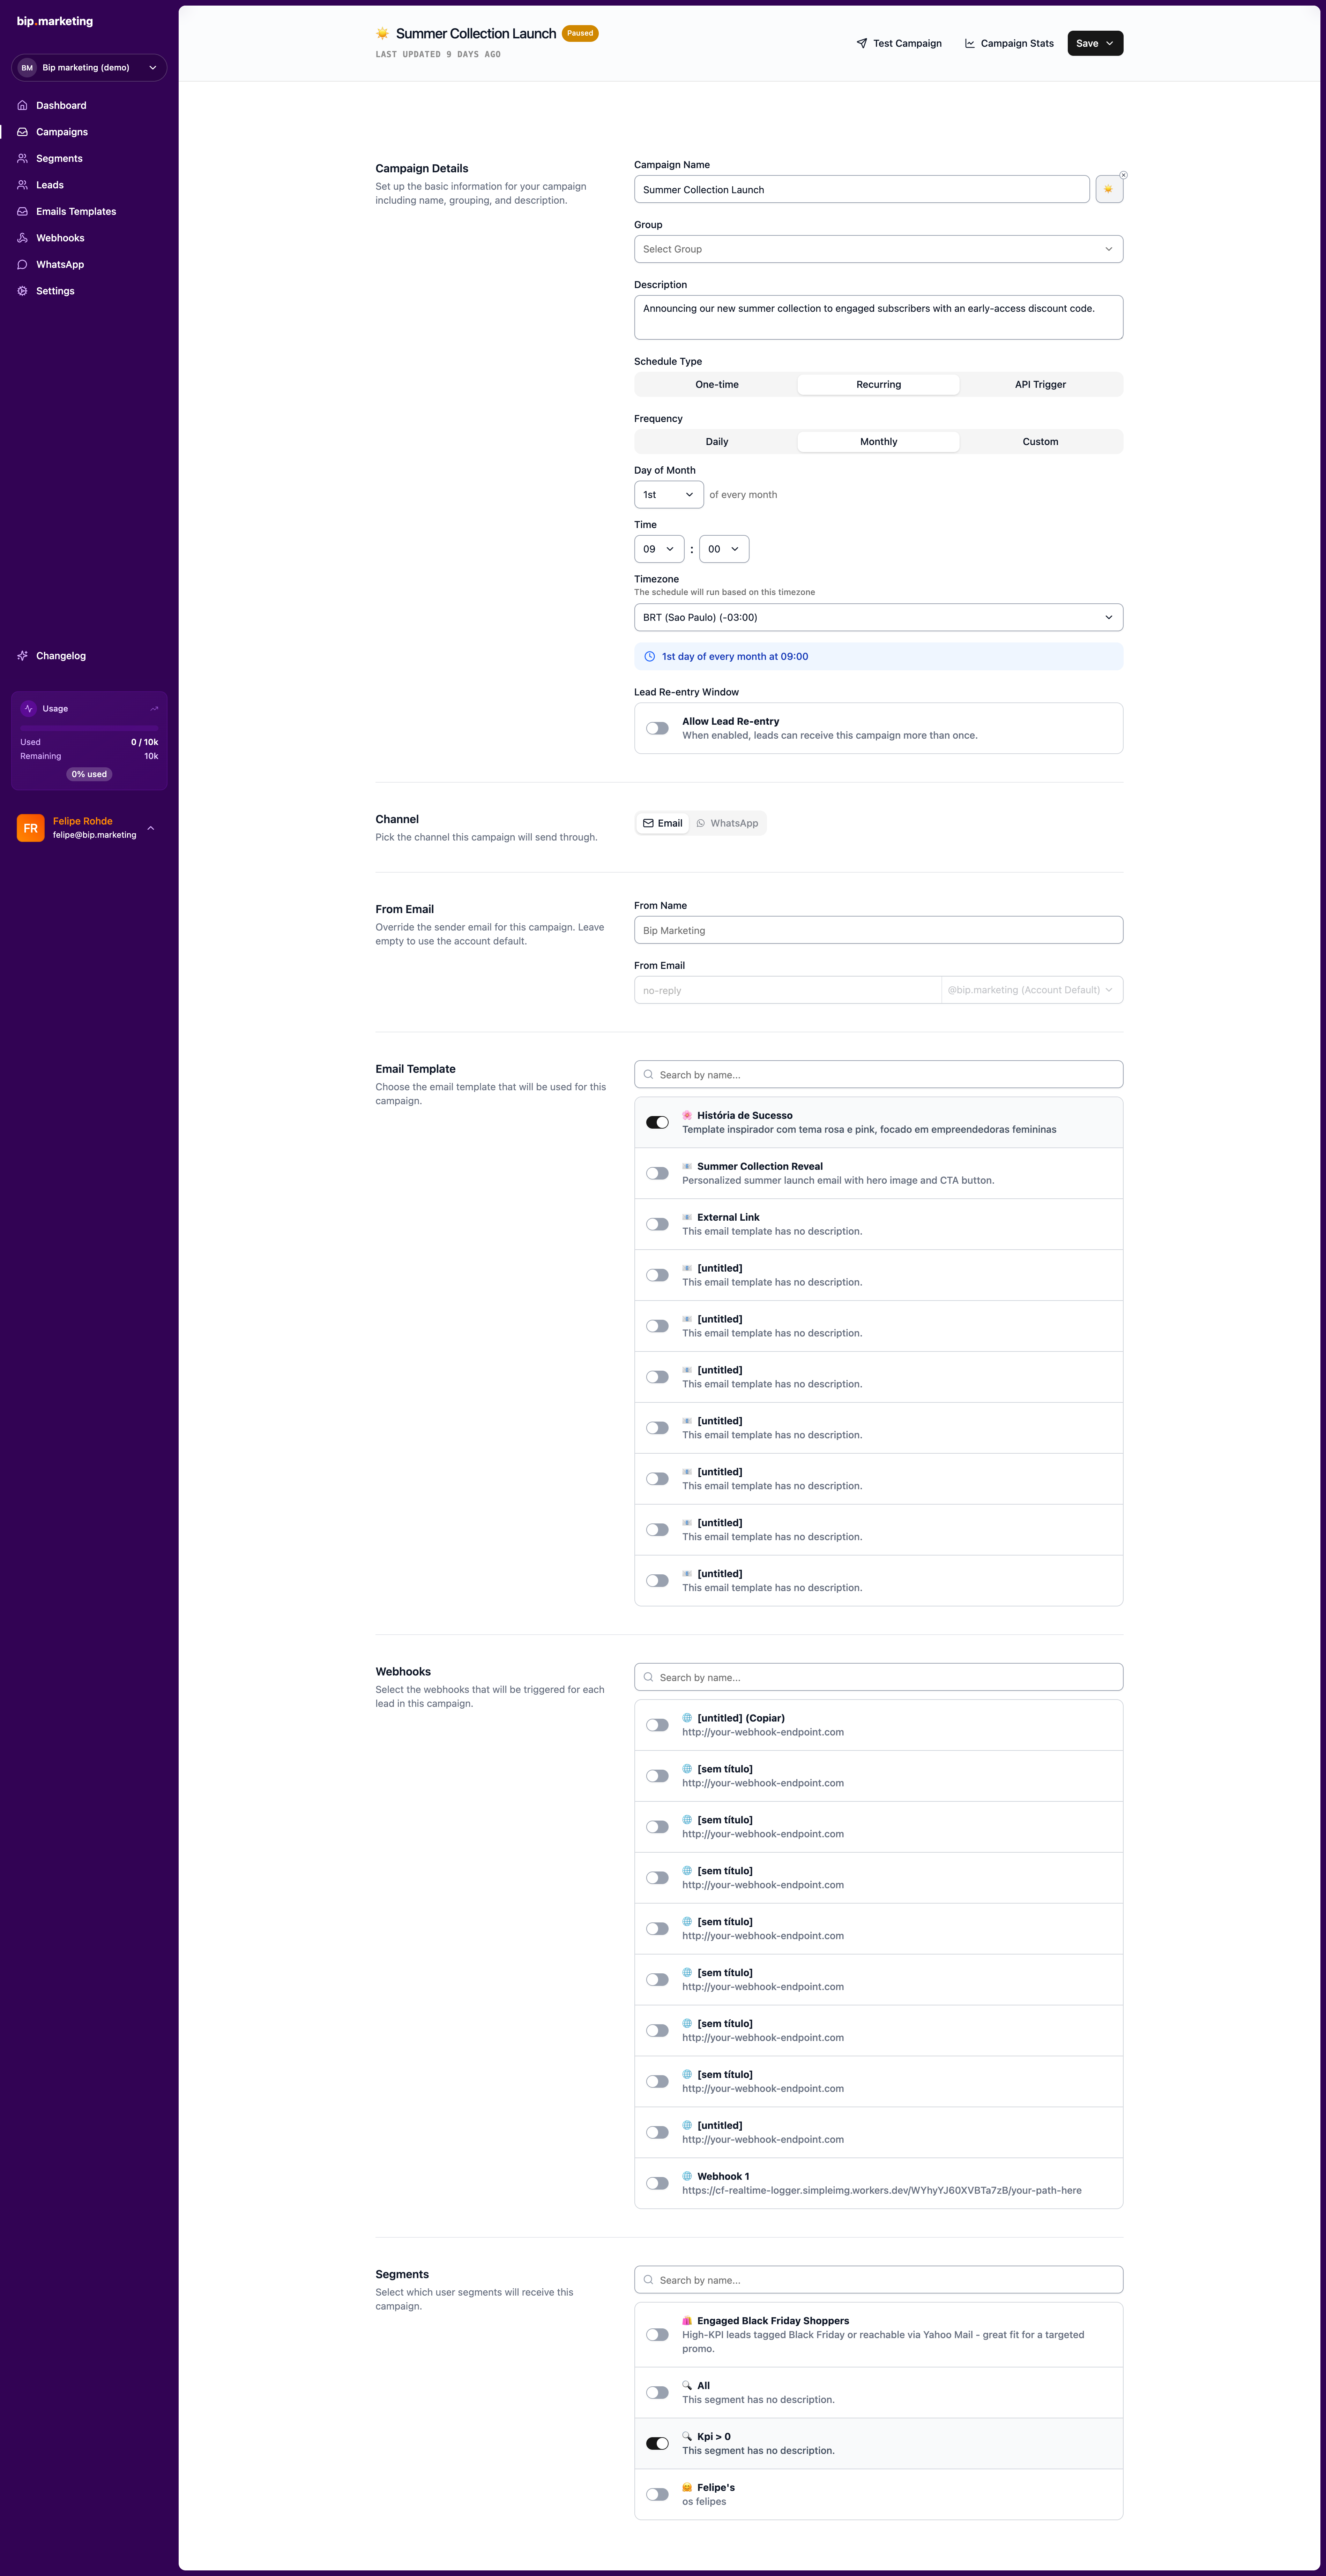Open the Select Group dropdown
This screenshot has width=1326, height=2576.
click(879, 249)
